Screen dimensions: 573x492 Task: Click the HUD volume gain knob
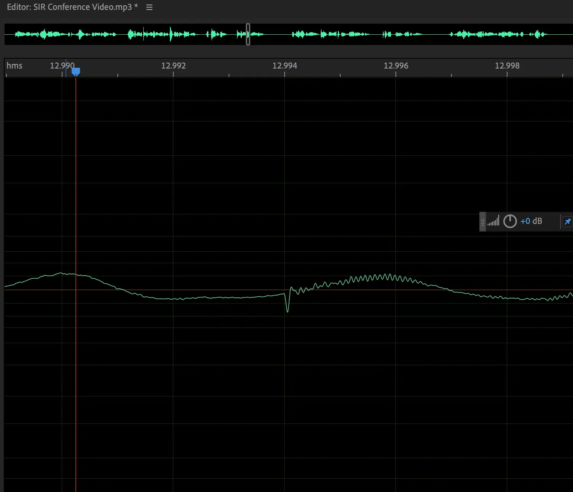pyautogui.click(x=510, y=221)
